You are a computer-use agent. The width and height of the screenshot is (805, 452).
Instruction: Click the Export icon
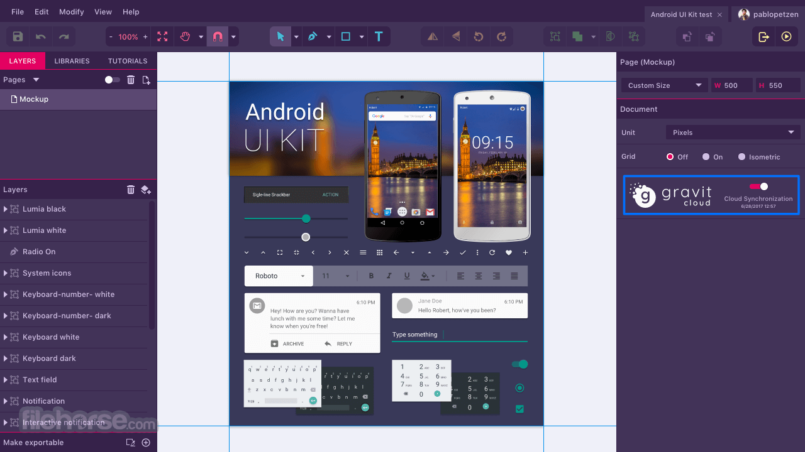click(763, 37)
